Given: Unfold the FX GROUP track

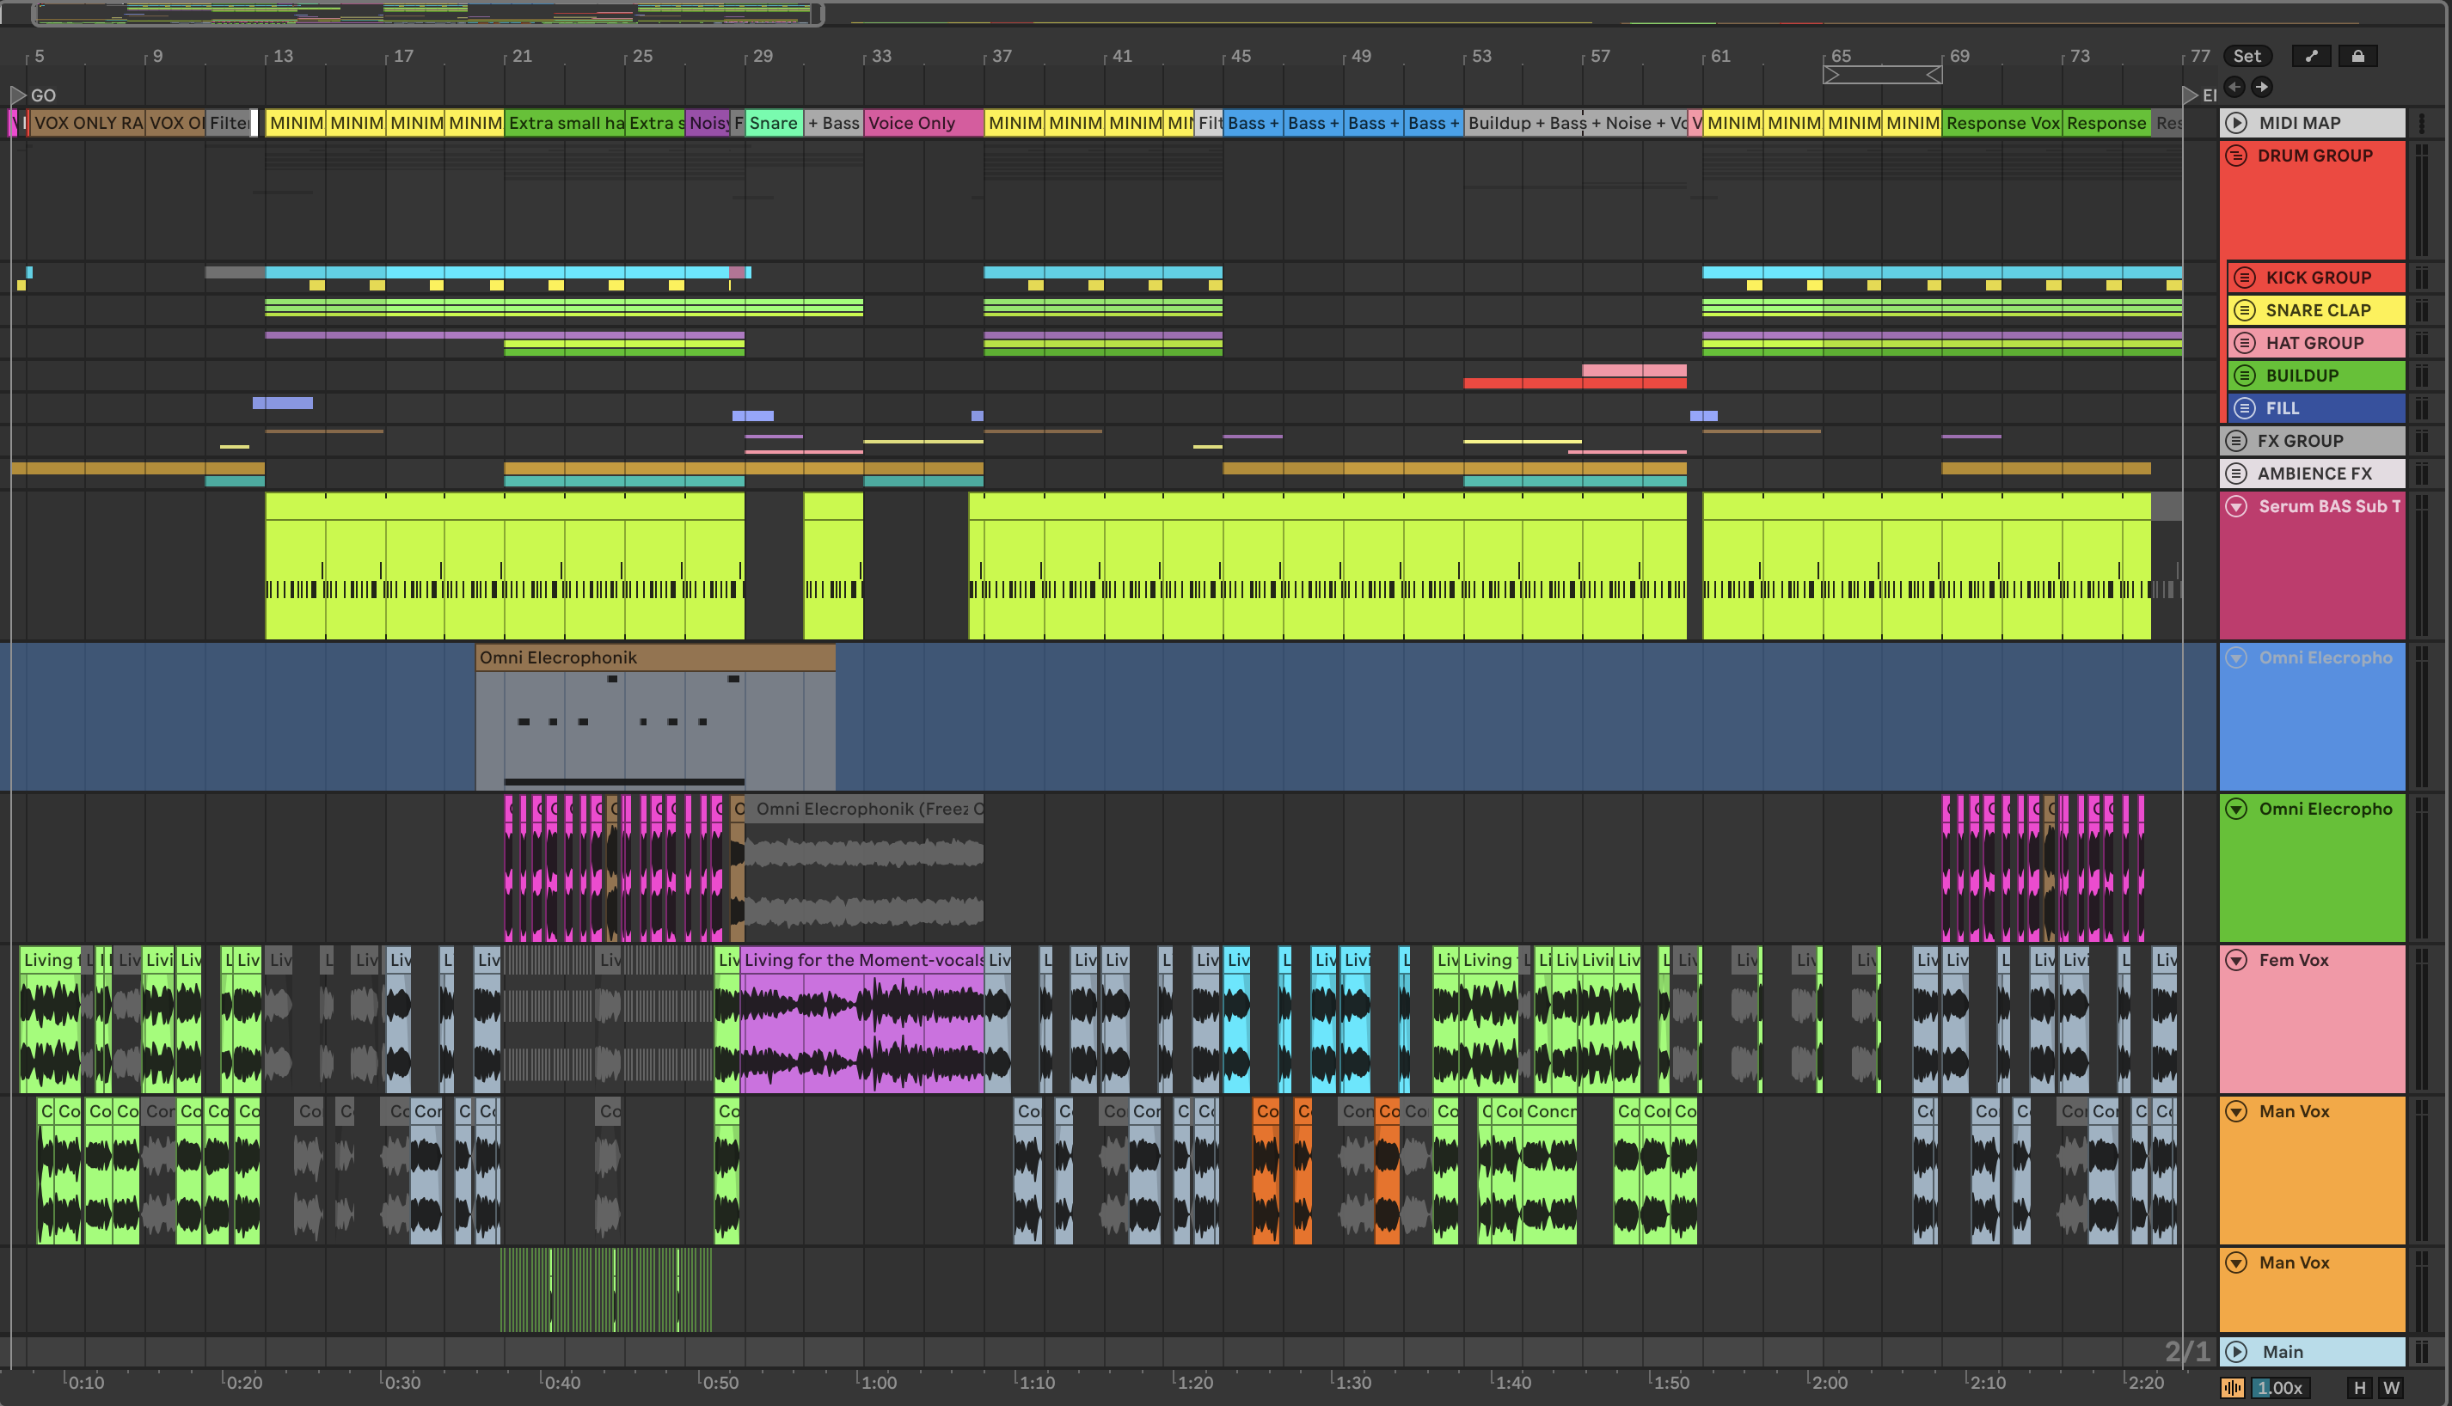Looking at the screenshot, I should (2237, 441).
